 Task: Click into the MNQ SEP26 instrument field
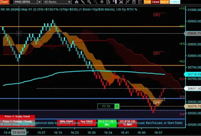25,2
